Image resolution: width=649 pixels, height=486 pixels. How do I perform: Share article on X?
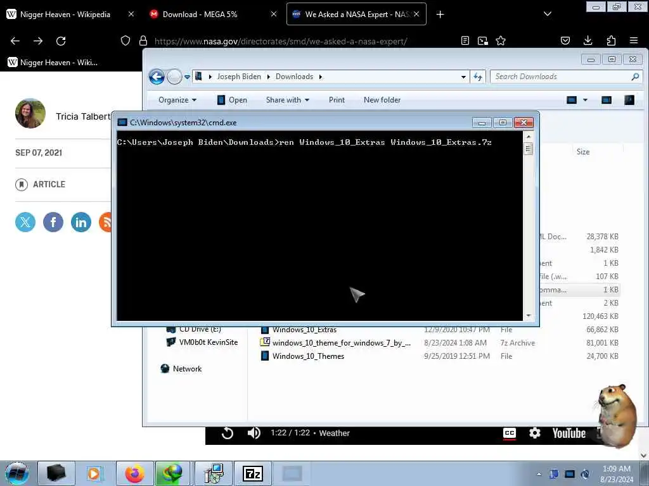click(25, 222)
